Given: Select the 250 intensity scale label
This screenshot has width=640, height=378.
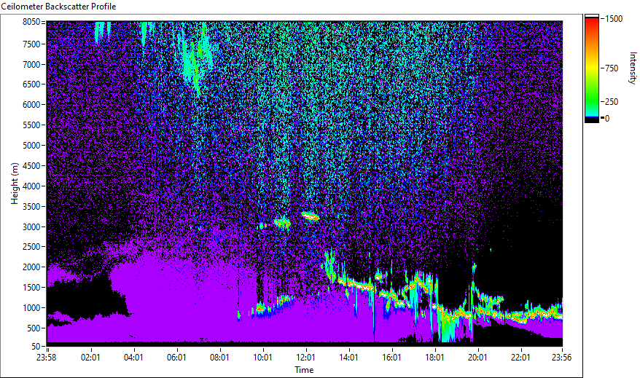Looking at the screenshot, I should 612,102.
